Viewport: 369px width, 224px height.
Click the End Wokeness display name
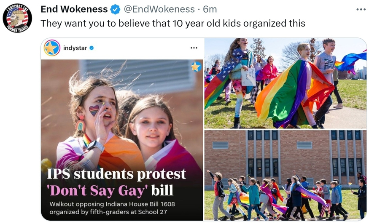[x=74, y=9]
